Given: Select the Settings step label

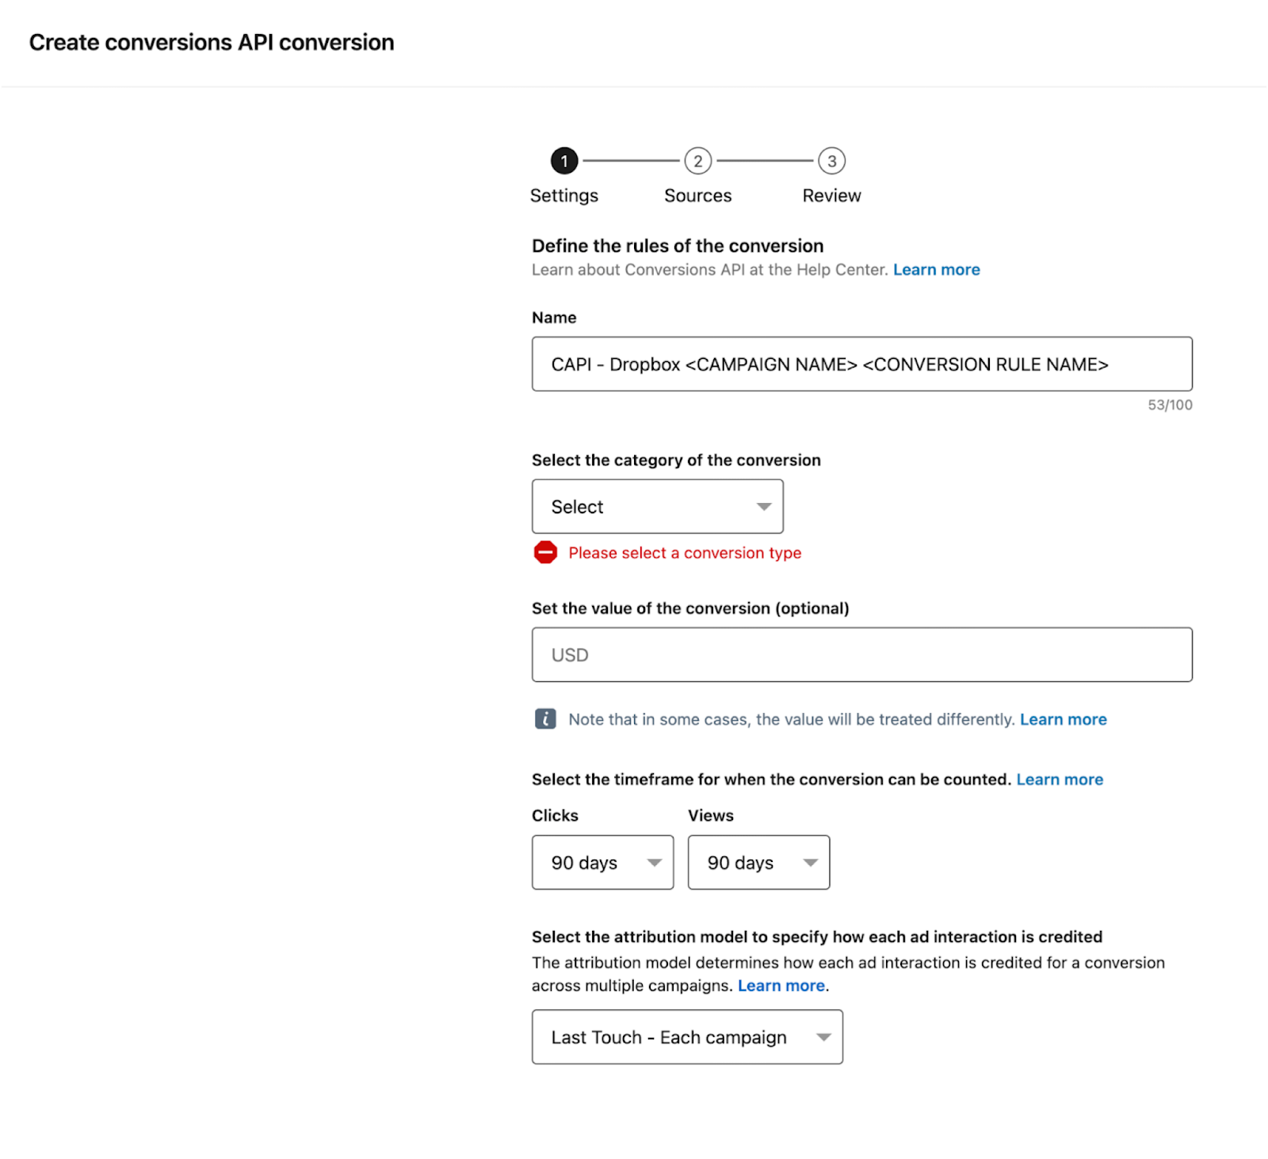Looking at the screenshot, I should click(563, 196).
